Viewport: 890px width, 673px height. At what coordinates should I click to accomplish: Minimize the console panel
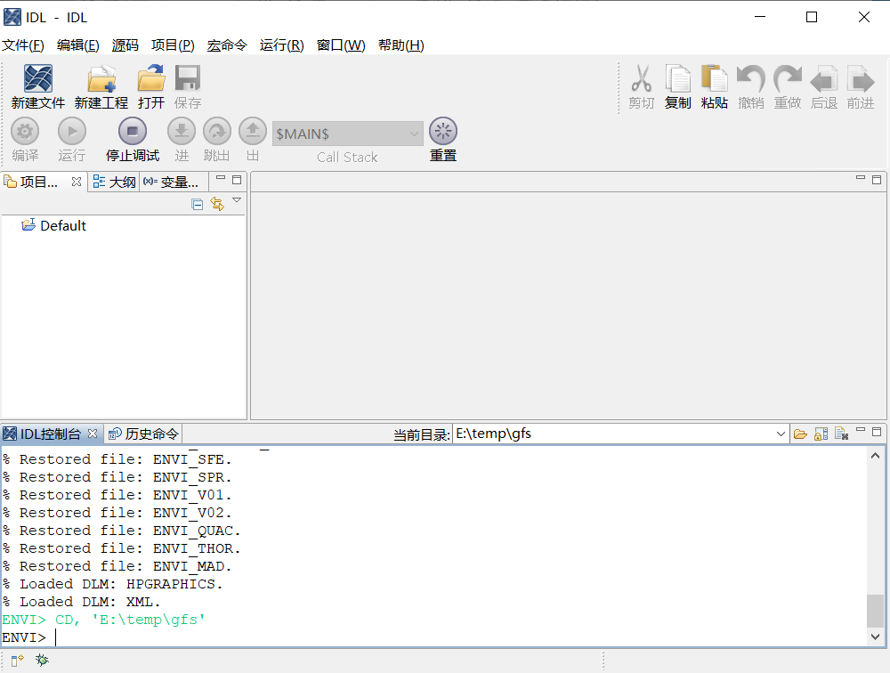(x=861, y=429)
